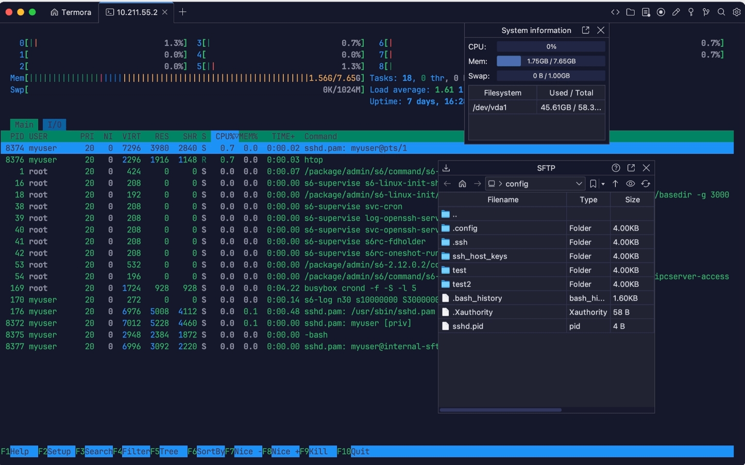The width and height of the screenshot is (745, 465).
Task: Switch to the Termora home tab
Action: click(x=71, y=12)
